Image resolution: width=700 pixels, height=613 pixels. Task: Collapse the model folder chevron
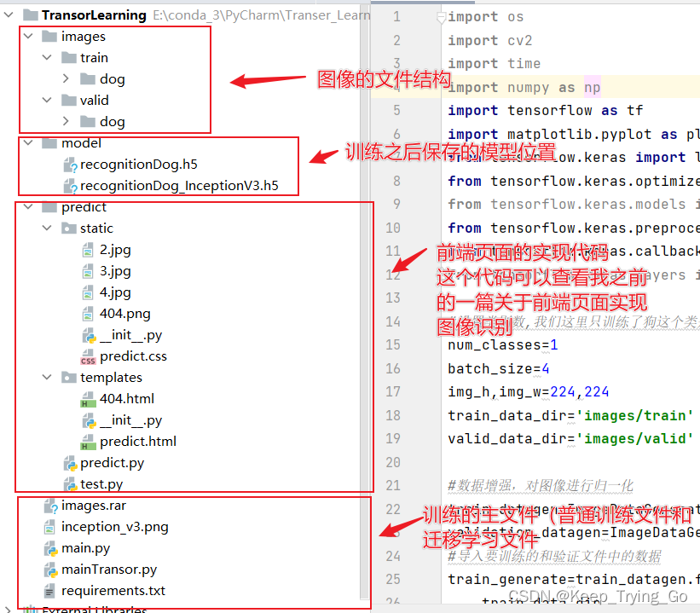[x=28, y=142]
